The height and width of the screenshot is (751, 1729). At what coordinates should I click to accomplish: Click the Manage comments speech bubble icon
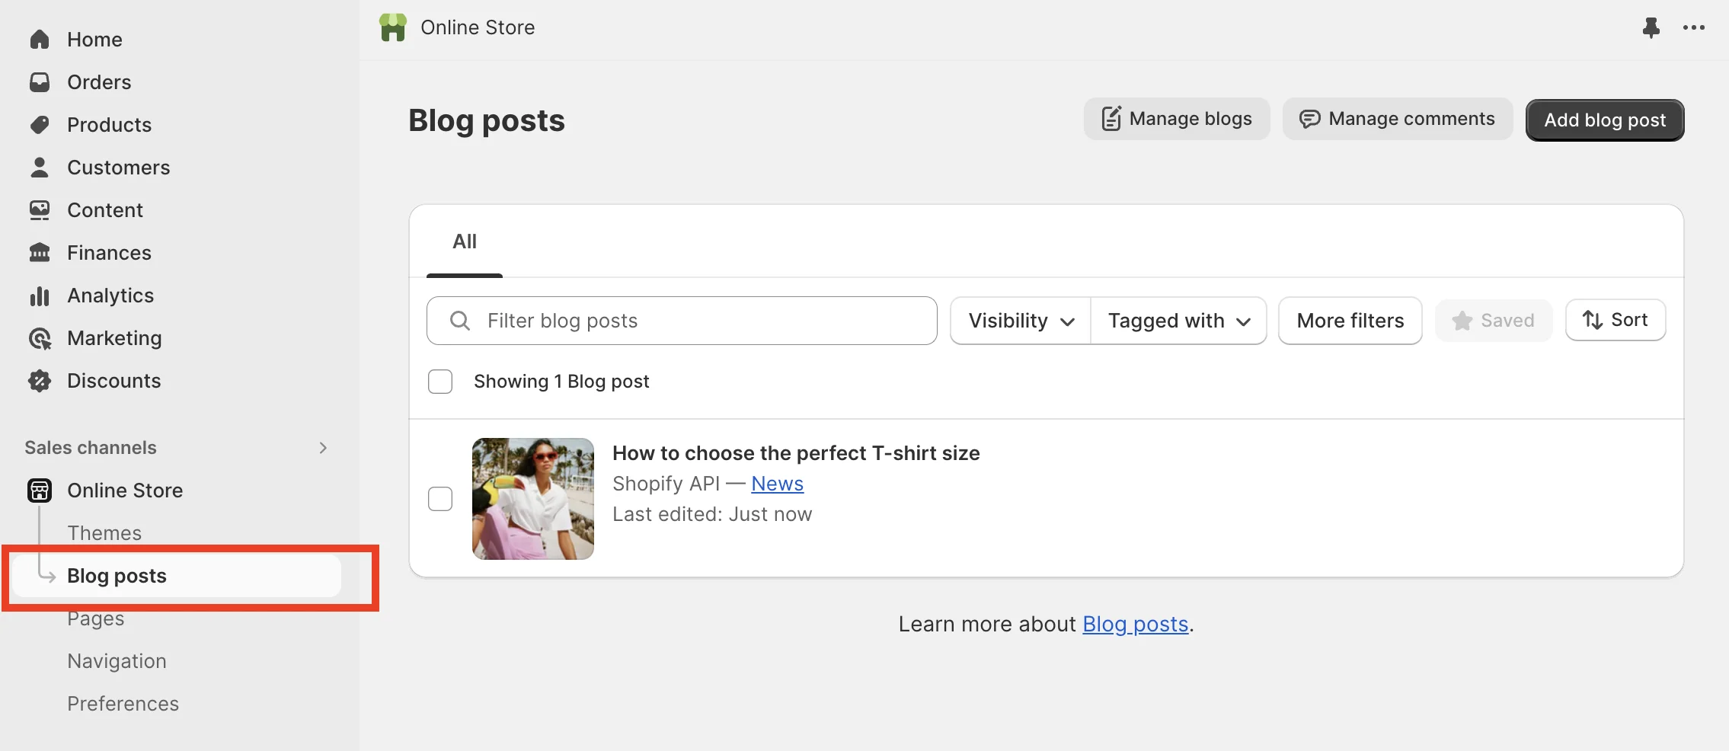click(1310, 119)
